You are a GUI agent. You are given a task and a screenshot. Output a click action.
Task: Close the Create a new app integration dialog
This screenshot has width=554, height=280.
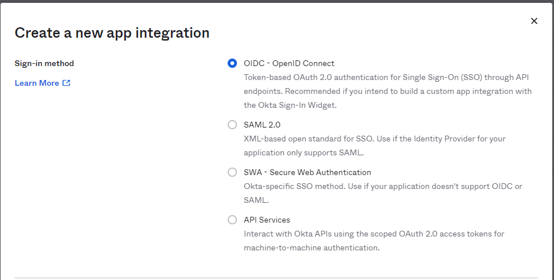coord(534,21)
